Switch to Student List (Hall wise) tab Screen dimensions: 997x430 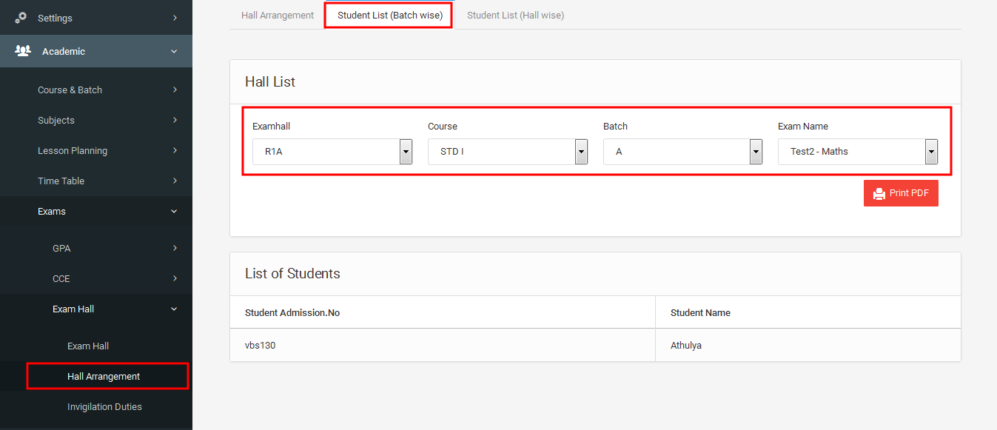click(515, 15)
